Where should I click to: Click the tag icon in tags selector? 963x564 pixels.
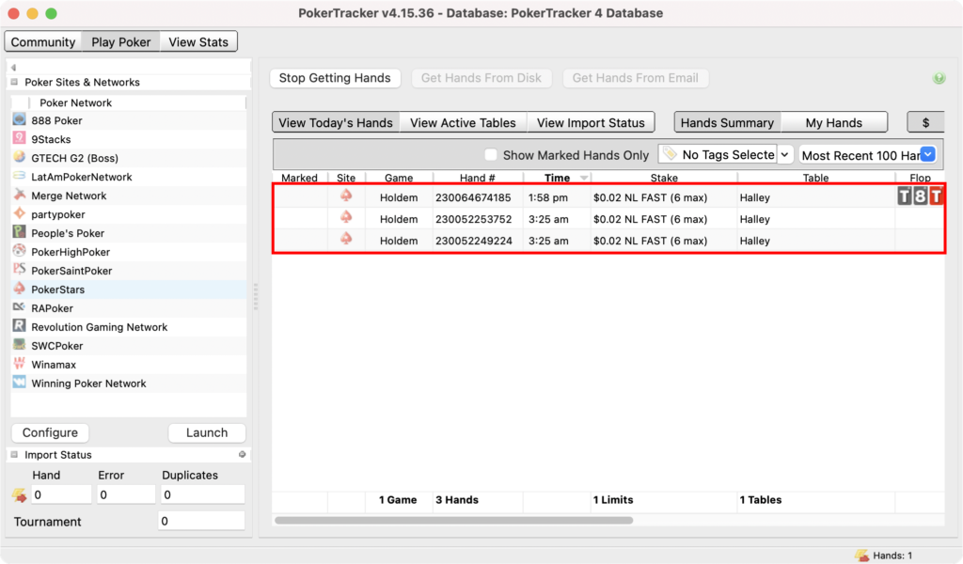(670, 154)
